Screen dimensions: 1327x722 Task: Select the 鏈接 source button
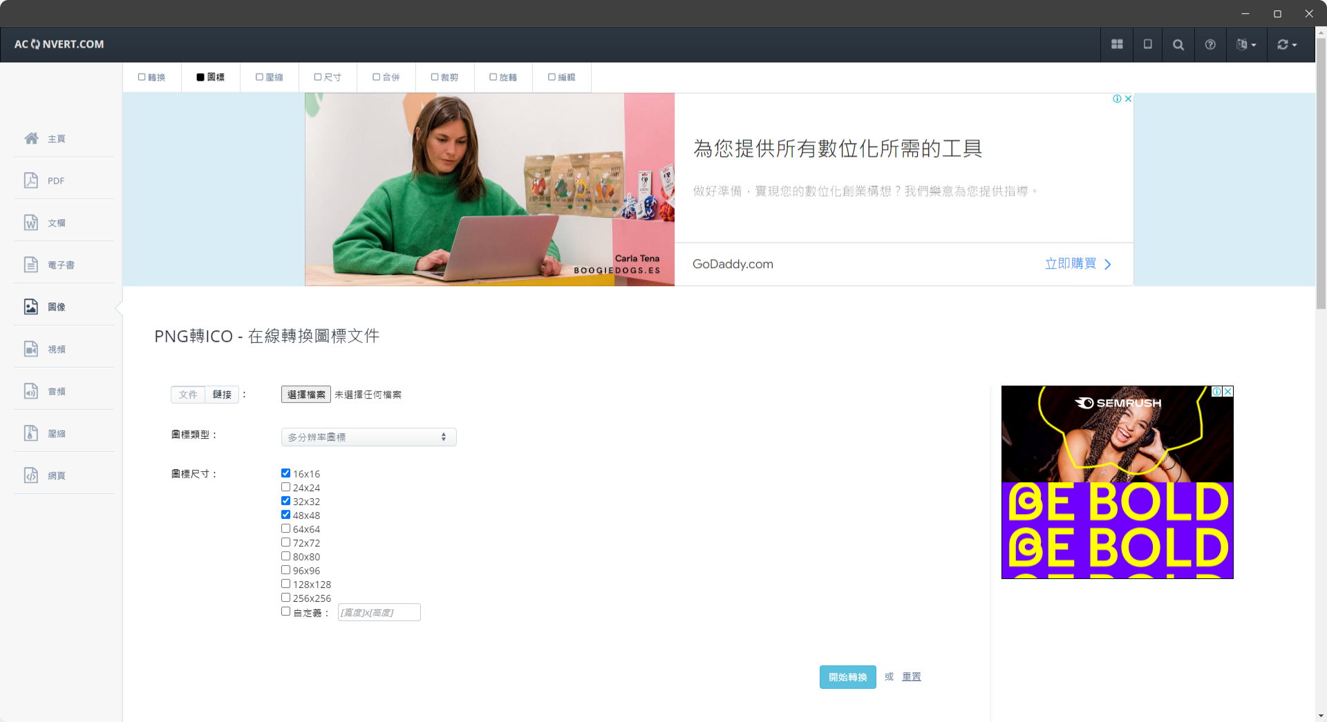tap(222, 395)
